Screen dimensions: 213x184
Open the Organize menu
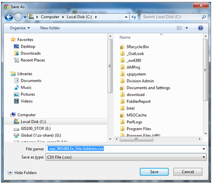pos(19,28)
